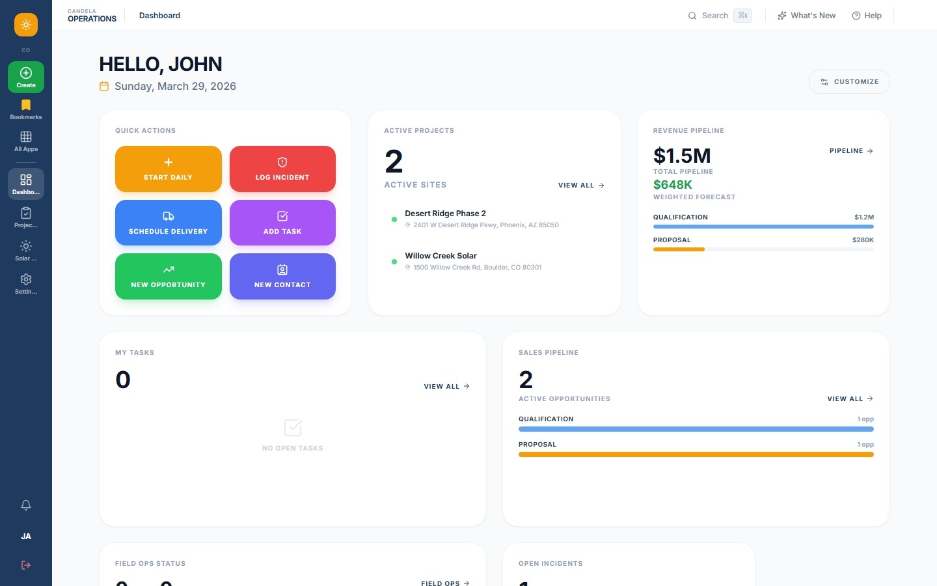937x586 pixels.
Task: Click the $1.2M qualification amount
Action: [x=864, y=217]
